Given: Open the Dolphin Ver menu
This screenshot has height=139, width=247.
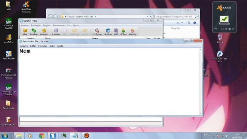Looking at the screenshot, I should click(69, 25).
